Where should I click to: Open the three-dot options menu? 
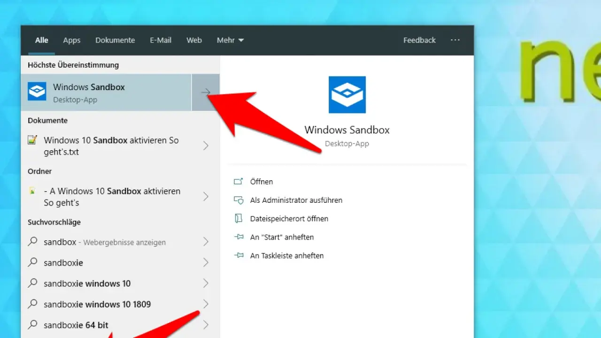click(455, 40)
